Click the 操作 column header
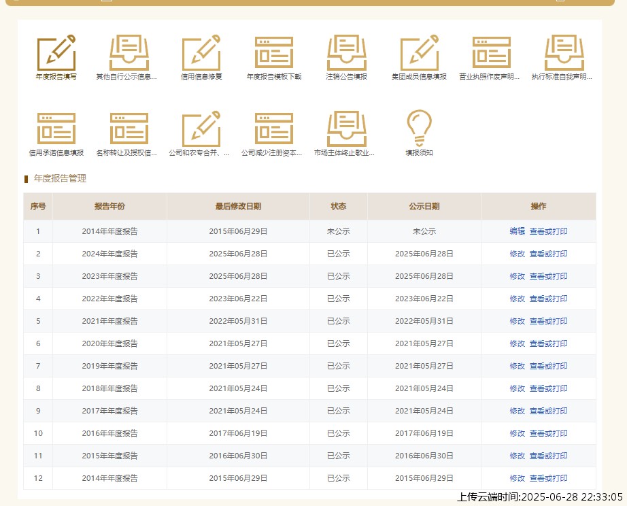Image resolution: width=627 pixels, height=506 pixels. [539, 206]
